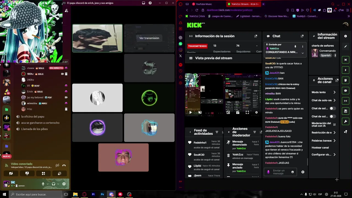Open browser extensions puzzle icon

pos(324,10)
